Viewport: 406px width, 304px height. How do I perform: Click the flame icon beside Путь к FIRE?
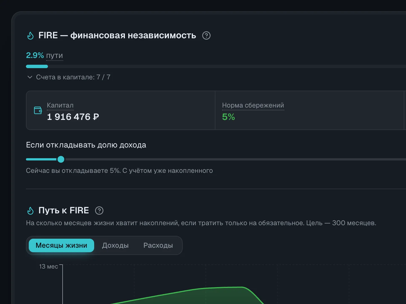click(x=30, y=211)
